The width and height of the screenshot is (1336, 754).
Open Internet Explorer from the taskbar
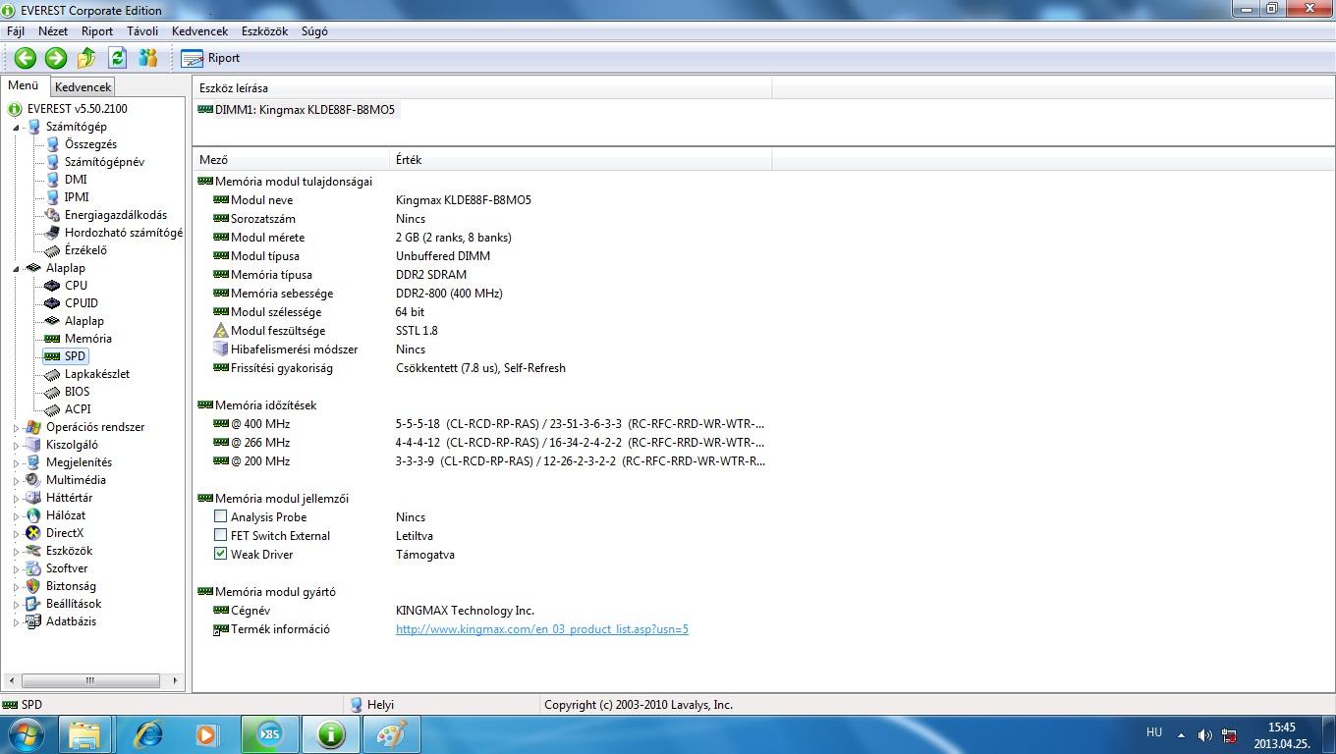click(146, 734)
